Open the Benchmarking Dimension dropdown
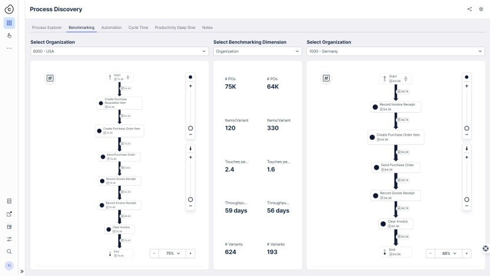This screenshot has width=490, height=276. point(257,51)
